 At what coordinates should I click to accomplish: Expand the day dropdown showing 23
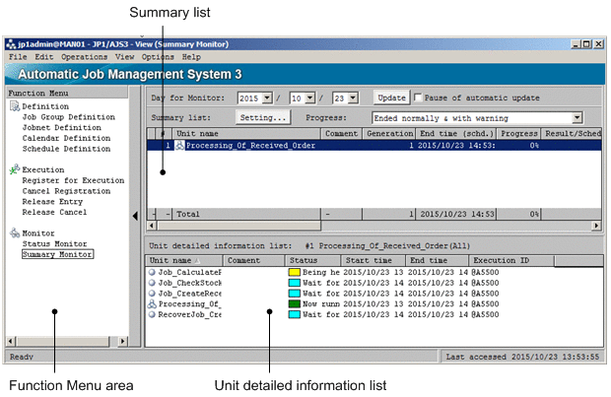[353, 99]
